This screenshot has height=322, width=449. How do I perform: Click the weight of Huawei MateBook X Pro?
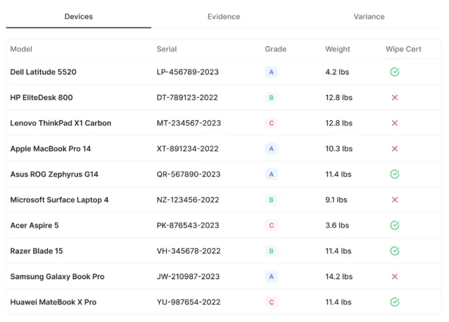coord(339,302)
